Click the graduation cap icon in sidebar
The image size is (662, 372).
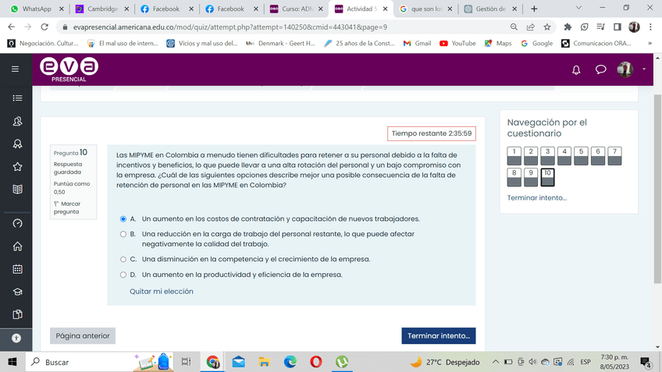(x=17, y=292)
